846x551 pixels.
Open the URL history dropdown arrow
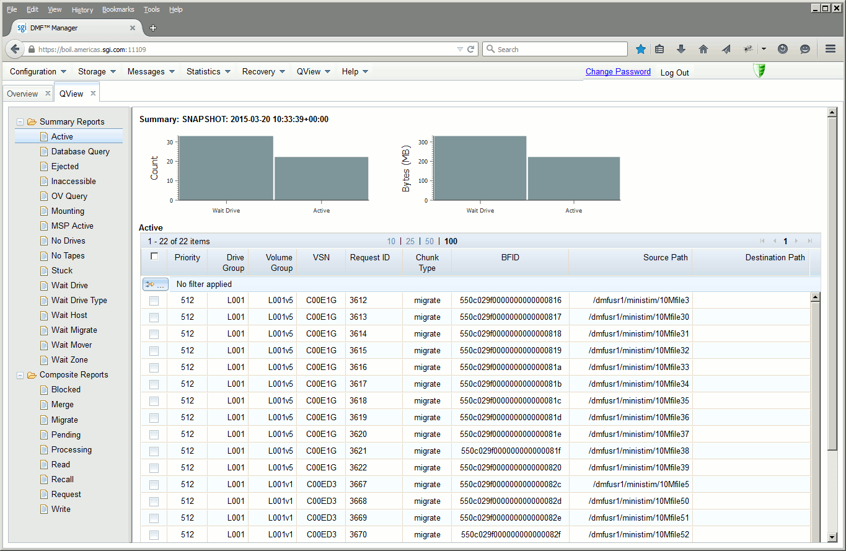(460, 49)
